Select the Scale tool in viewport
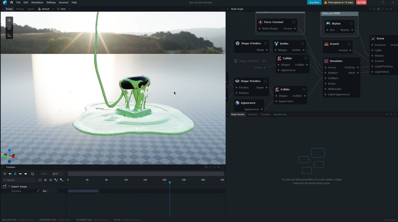The height and width of the screenshot is (222, 398). [x=9, y=35]
